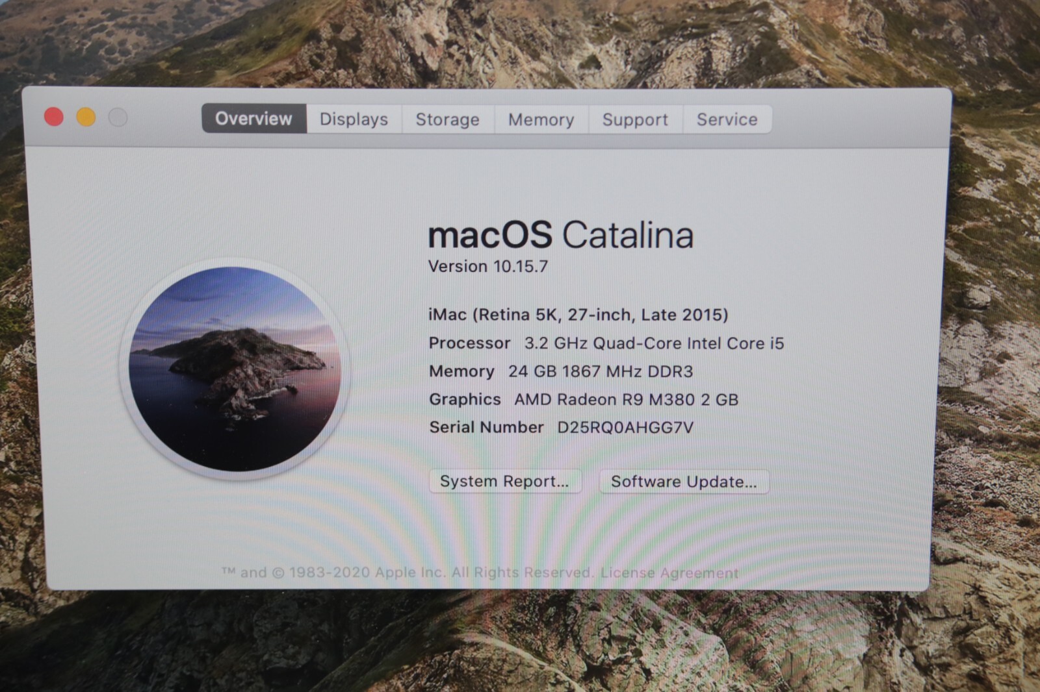Minimize window with the yellow button
The width and height of the screenshot is (1040, 692).
coord(86,117)
